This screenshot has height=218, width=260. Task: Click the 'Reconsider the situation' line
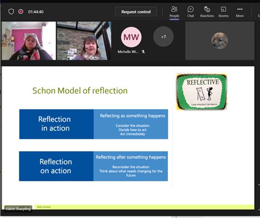131,167
